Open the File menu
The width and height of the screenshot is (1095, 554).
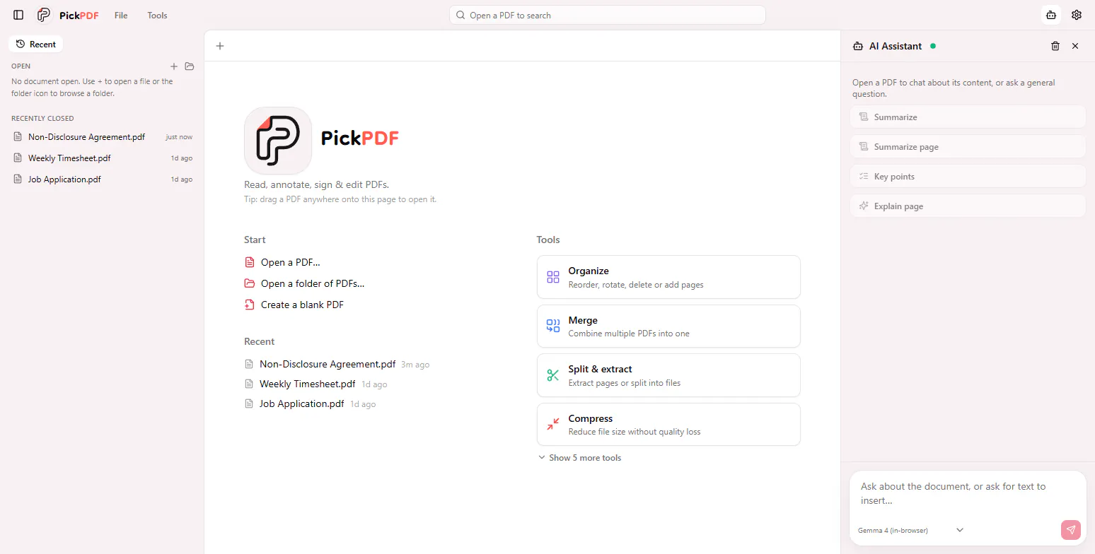pyautogui.click(x=121, y=15)
